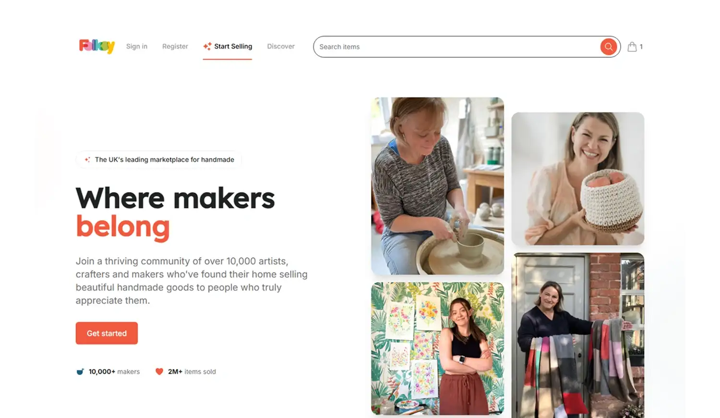
Task: Click the pot icon next to 10,000+ makers
Action: pyautogui.click(x=80, y=371)
